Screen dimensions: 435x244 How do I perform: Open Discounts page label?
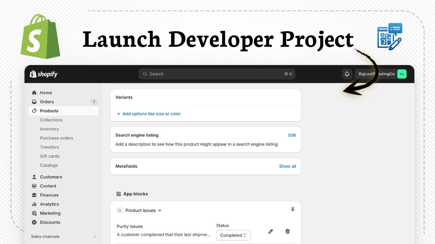pyautogui.click(x=50, y=222)
